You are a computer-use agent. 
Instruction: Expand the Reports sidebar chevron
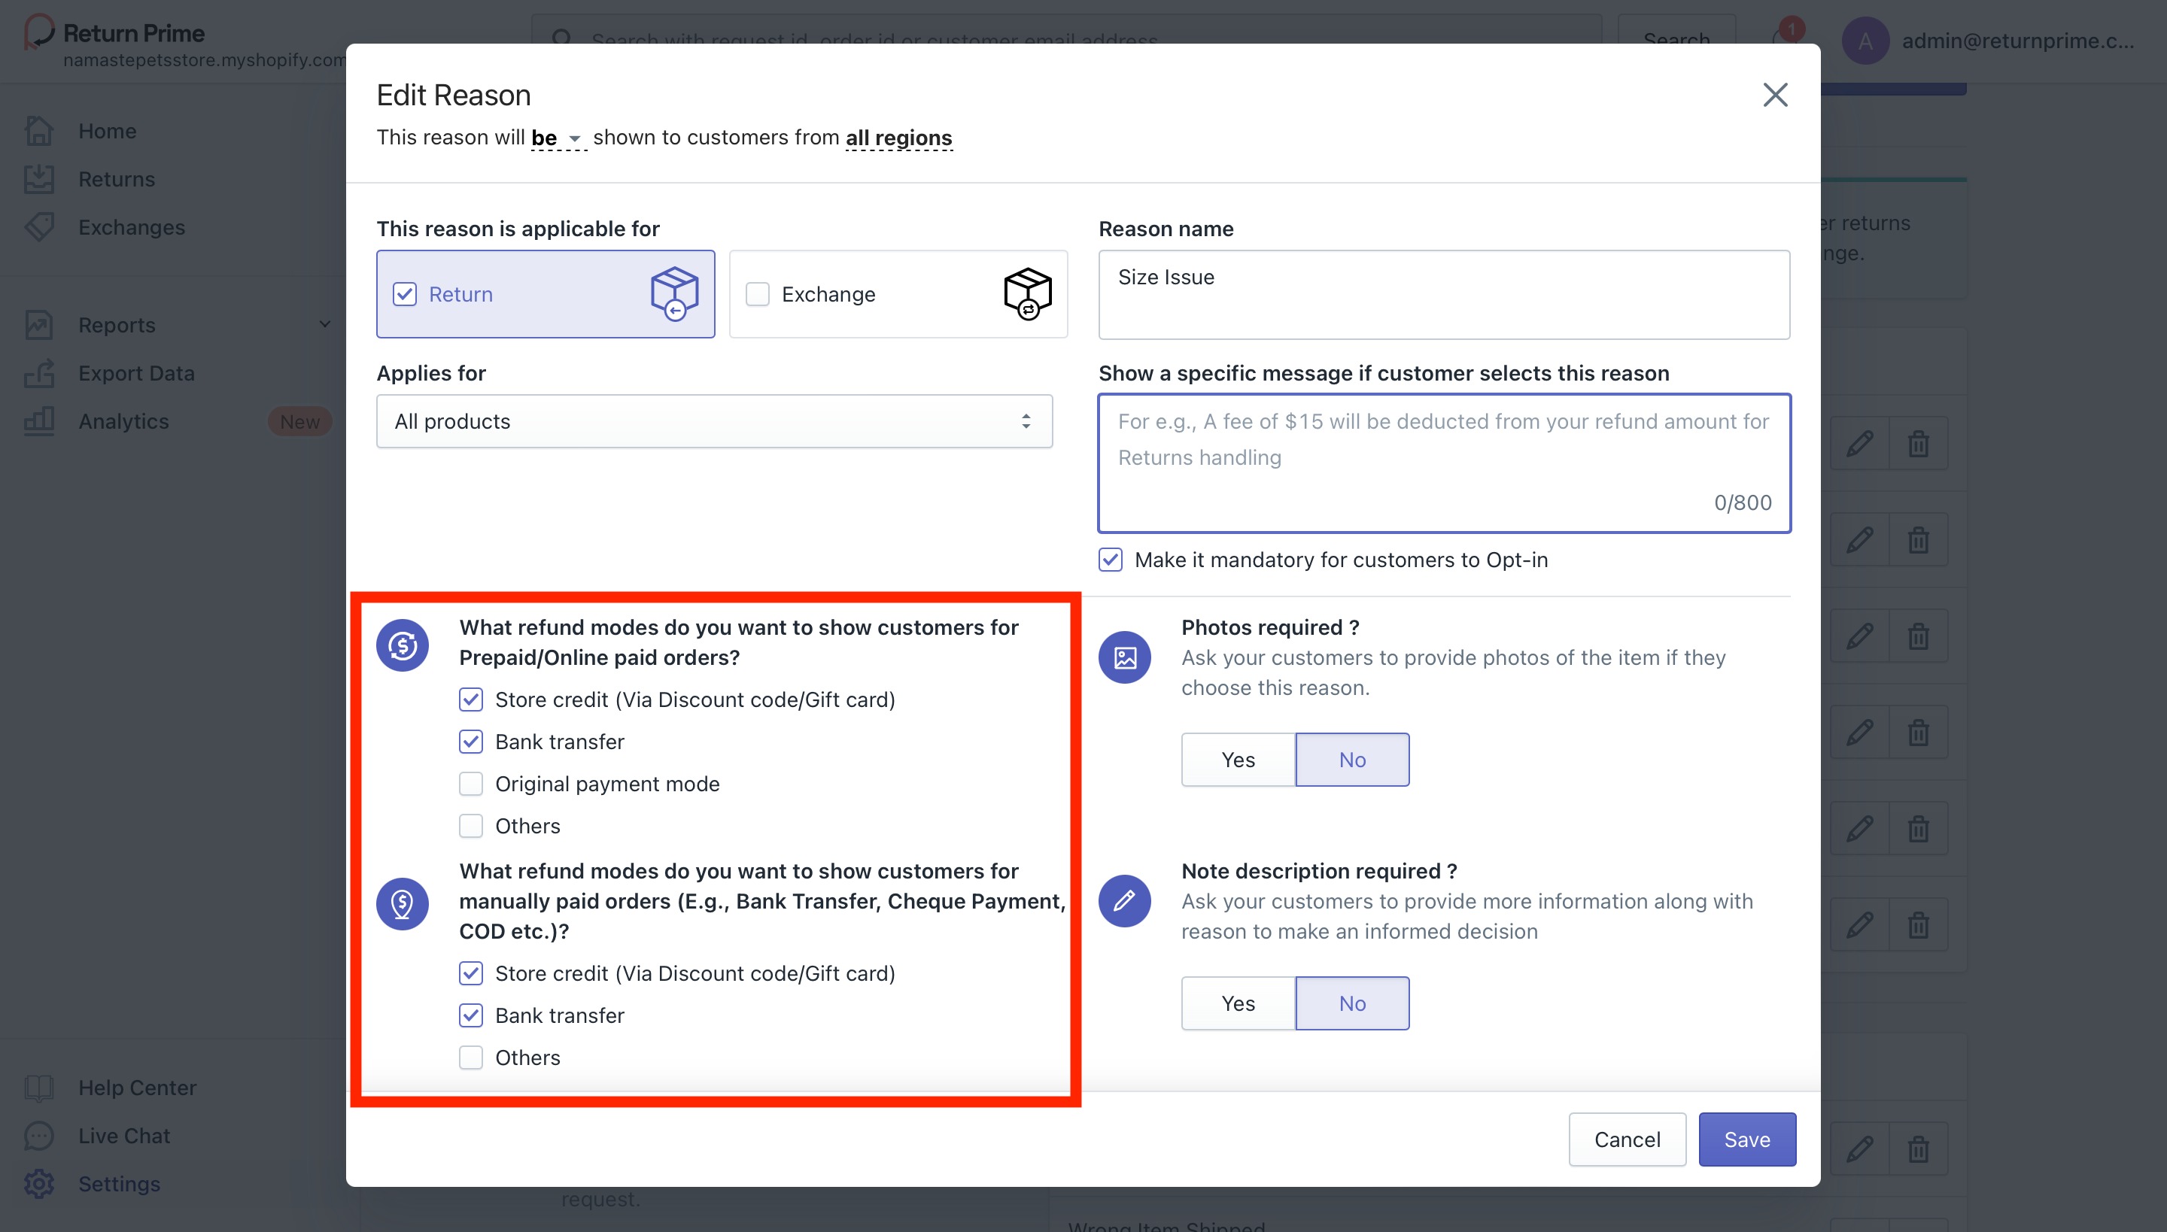[x=324, y=324]
